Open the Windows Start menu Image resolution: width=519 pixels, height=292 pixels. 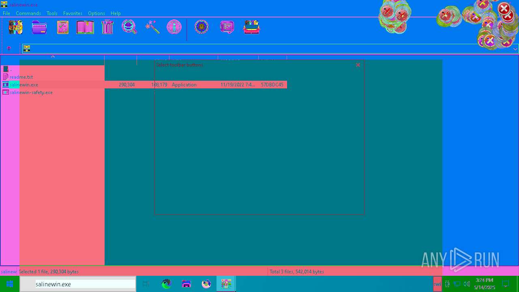10,284
